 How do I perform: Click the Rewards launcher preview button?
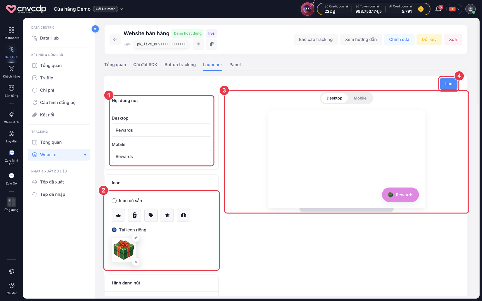coord(400,195)
